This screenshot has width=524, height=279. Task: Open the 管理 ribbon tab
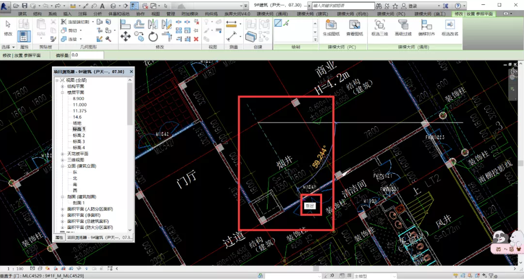[170, 14]
